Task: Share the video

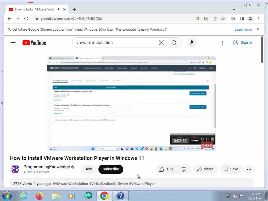Action: [x=205, y=169]
